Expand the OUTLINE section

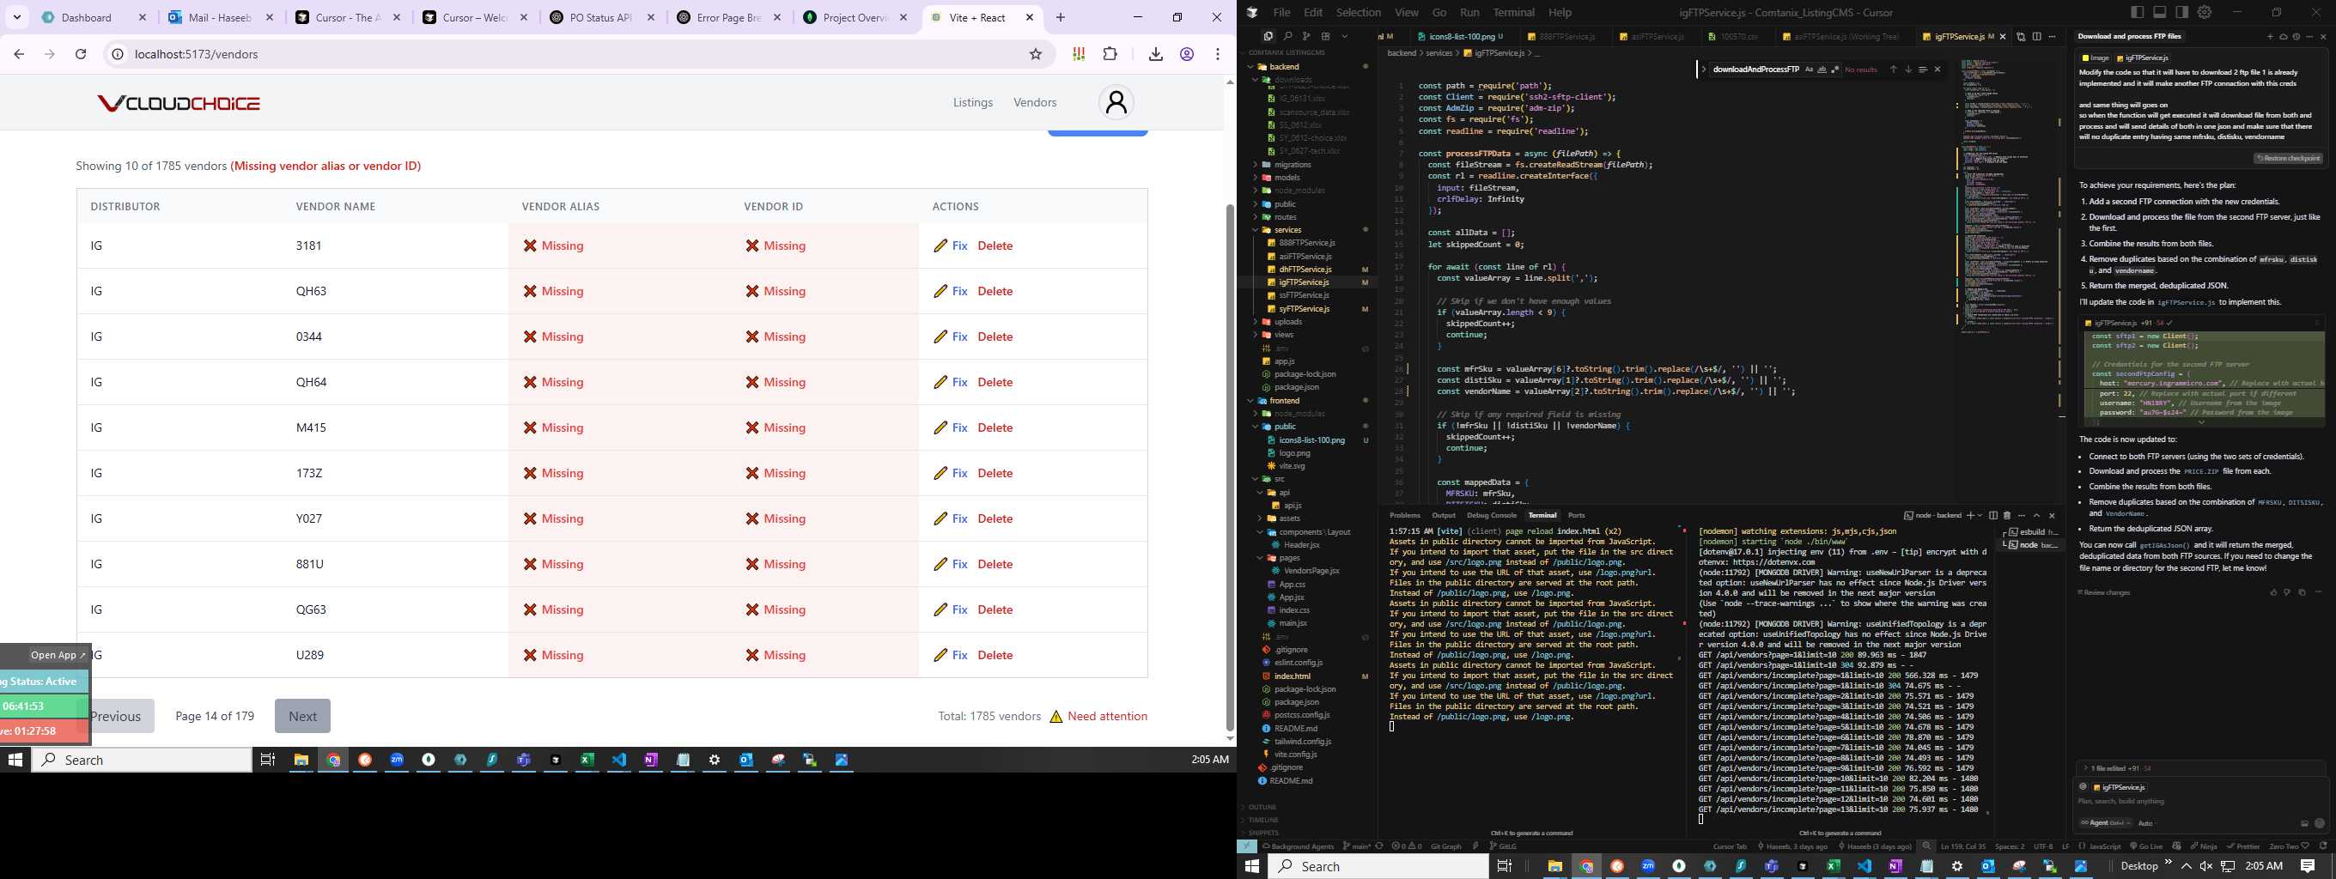pos(1262,807)
